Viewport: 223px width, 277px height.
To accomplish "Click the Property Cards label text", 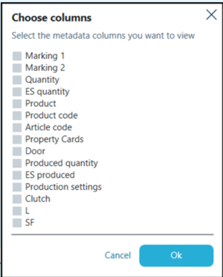I will tap(54, 139).
